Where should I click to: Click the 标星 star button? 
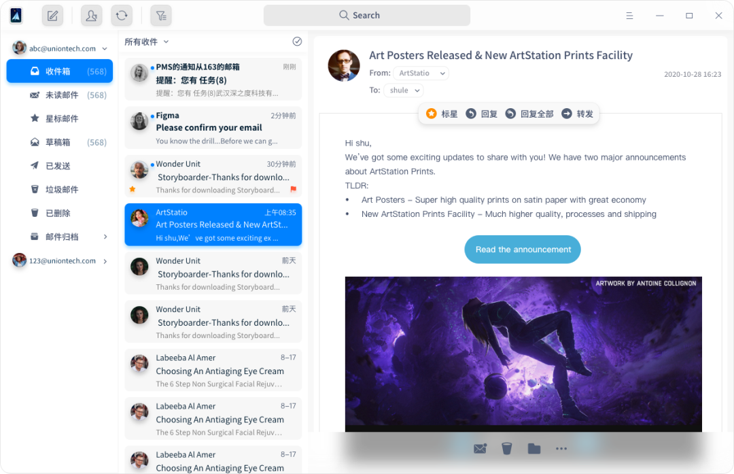pyautogui.click(x=442, y=114)
